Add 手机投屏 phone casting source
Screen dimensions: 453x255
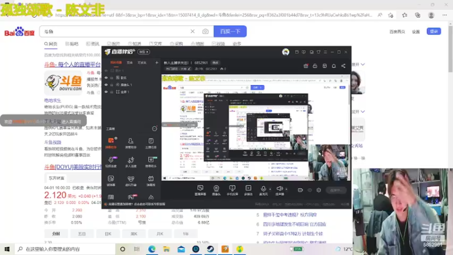point(232,190)
